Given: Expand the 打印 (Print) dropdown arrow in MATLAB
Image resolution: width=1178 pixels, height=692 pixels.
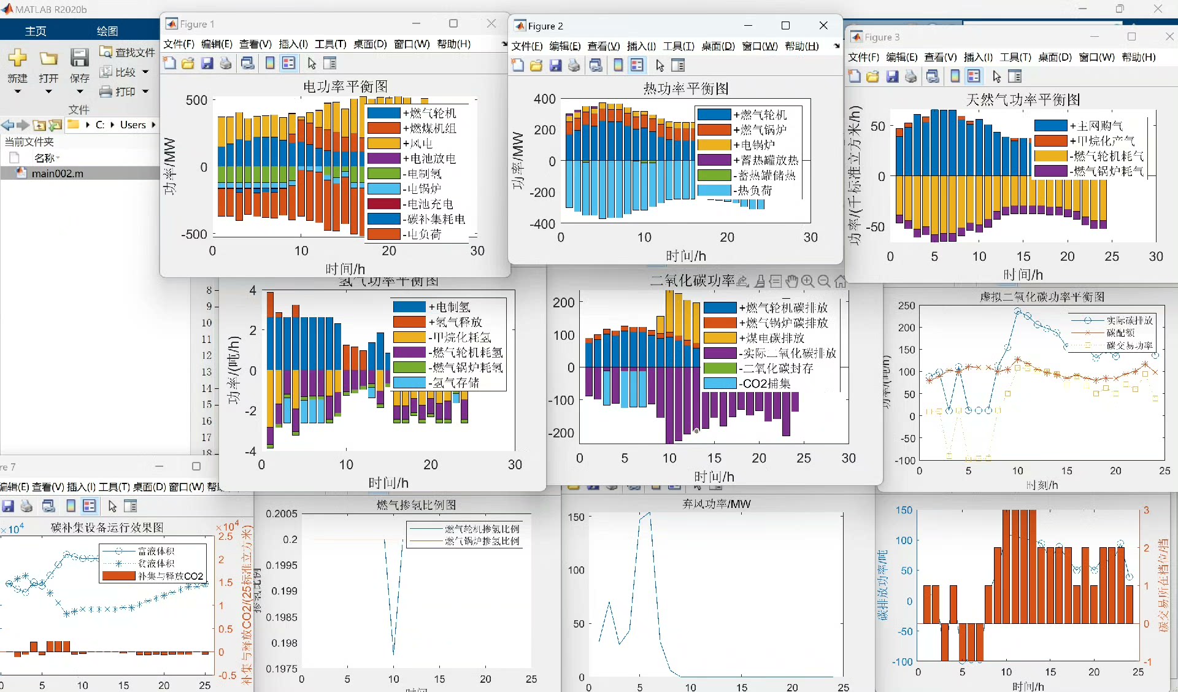Looking at the screenshot, I should click(x=145, y=91).
